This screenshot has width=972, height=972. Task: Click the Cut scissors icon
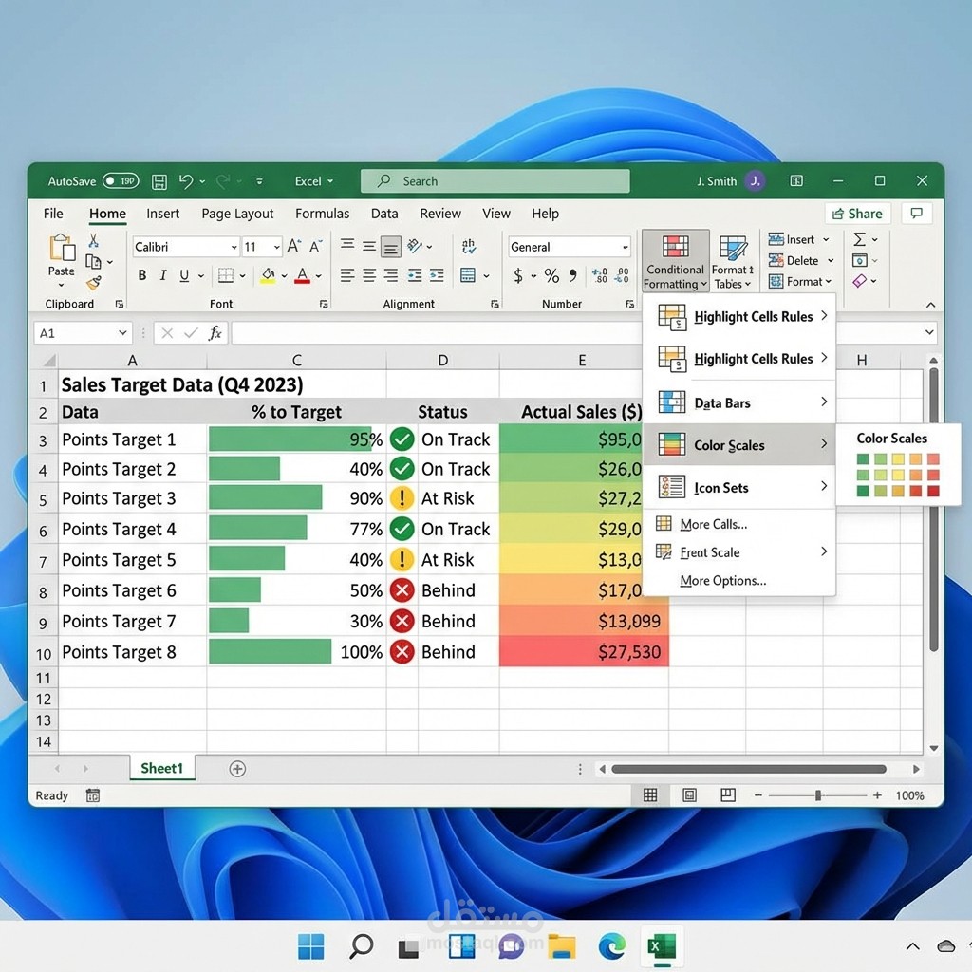[x=94, y=240]
